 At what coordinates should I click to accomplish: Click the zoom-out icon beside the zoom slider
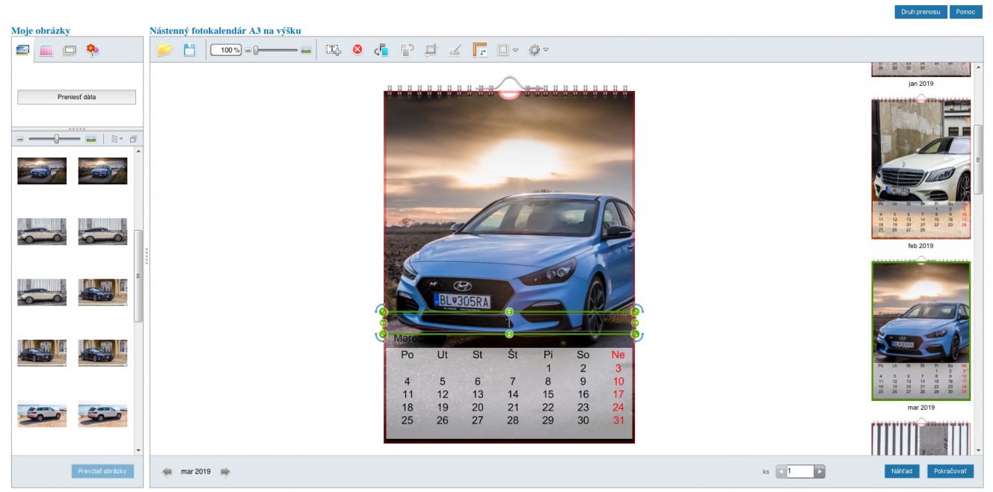(248, 50)
